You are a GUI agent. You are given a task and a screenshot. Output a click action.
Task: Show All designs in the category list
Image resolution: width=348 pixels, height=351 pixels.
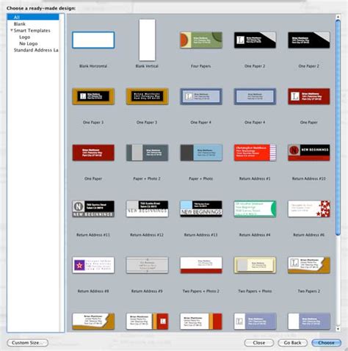33,17
